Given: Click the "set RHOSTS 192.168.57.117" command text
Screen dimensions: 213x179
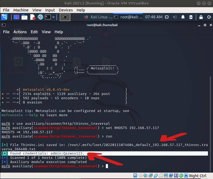Looking at the screenshot, I should (x=132, y=128).
